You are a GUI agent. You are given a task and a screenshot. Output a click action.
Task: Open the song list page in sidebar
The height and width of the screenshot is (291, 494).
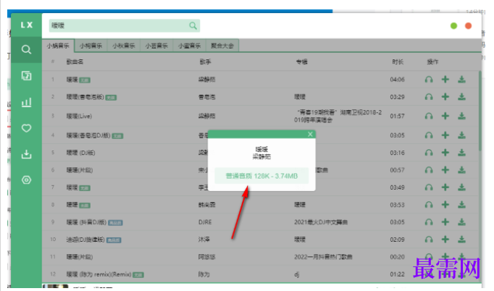pyautogui.click(x=26, y=76)
